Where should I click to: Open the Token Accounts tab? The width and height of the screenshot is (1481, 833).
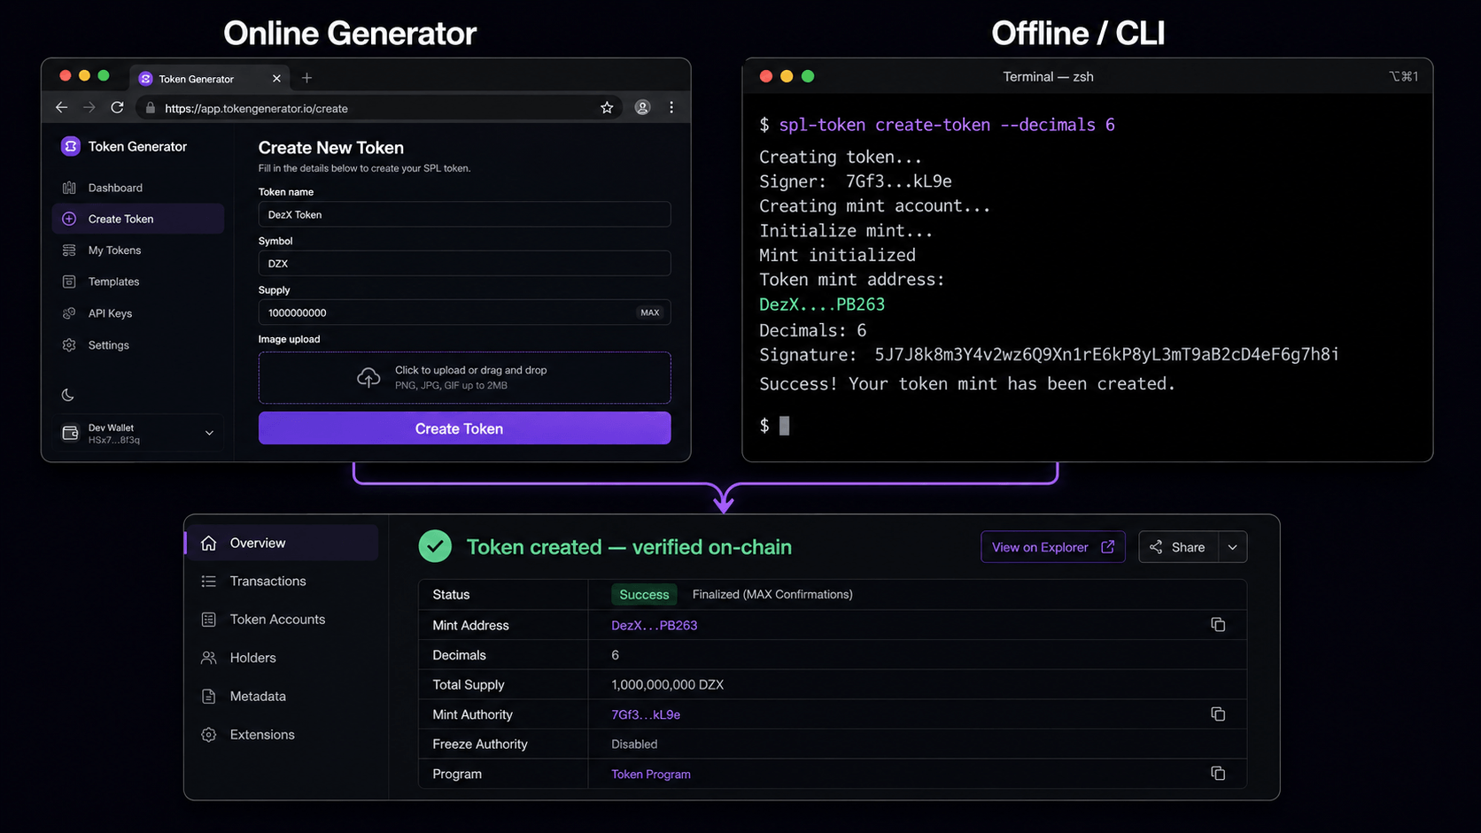(282, 620)
